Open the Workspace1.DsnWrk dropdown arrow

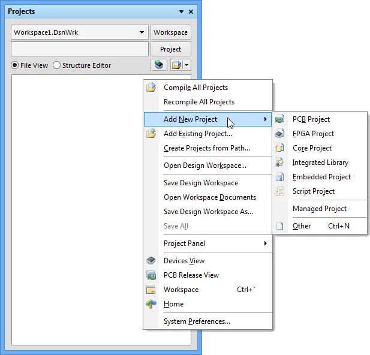tap(142, 32)
